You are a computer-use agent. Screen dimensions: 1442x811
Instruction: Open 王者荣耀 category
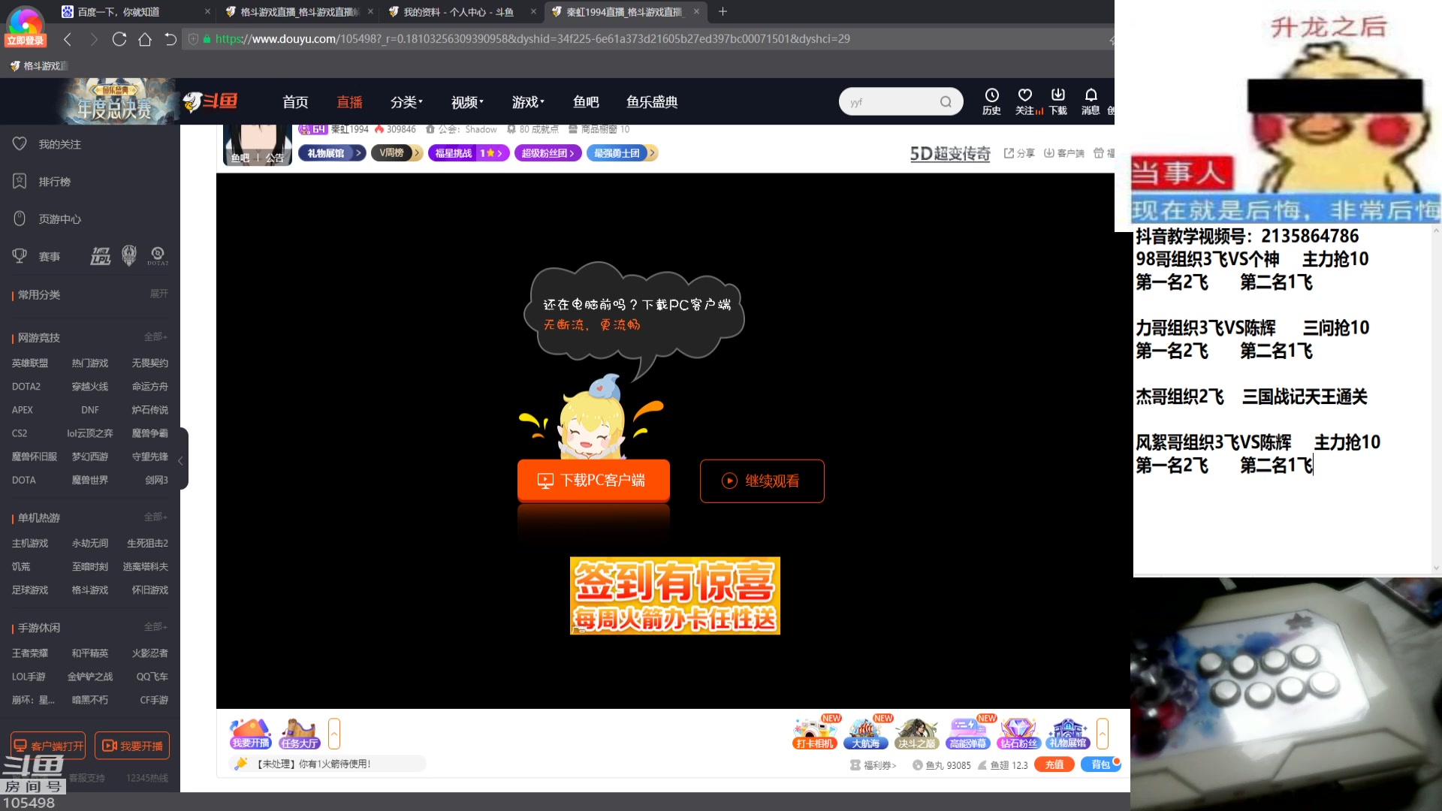[30, 653]
